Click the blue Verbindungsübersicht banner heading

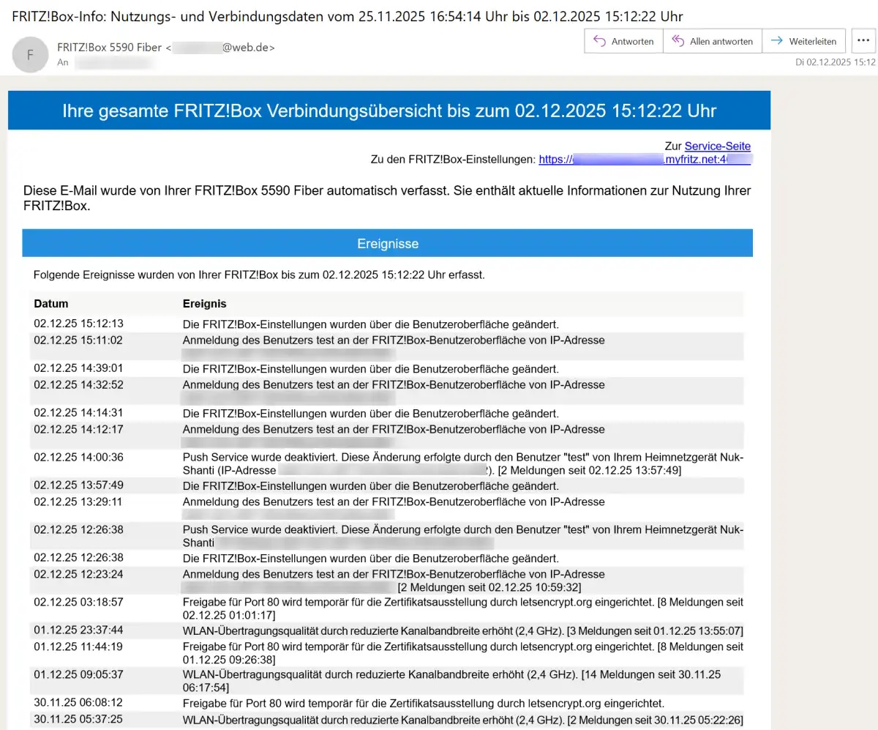[x=389, y=111]
